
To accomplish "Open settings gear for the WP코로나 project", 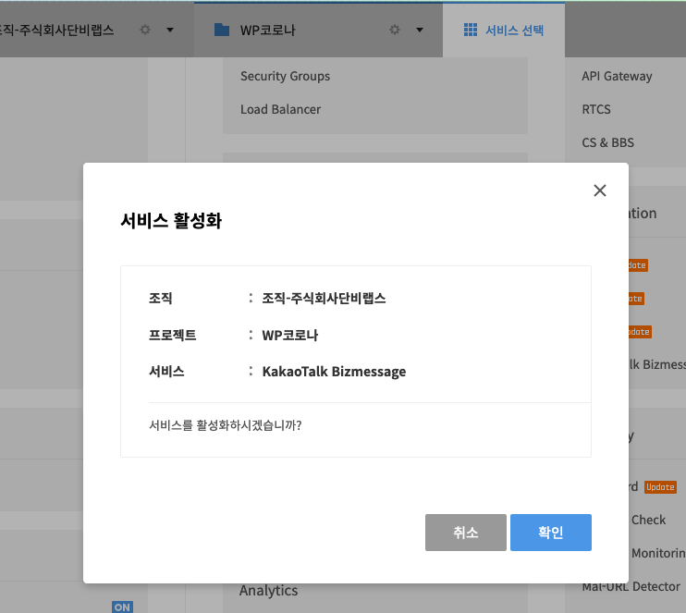I will point(395,30).
